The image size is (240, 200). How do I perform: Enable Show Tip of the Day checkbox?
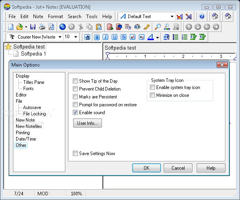pyautogui.click(x=75, y=81)
